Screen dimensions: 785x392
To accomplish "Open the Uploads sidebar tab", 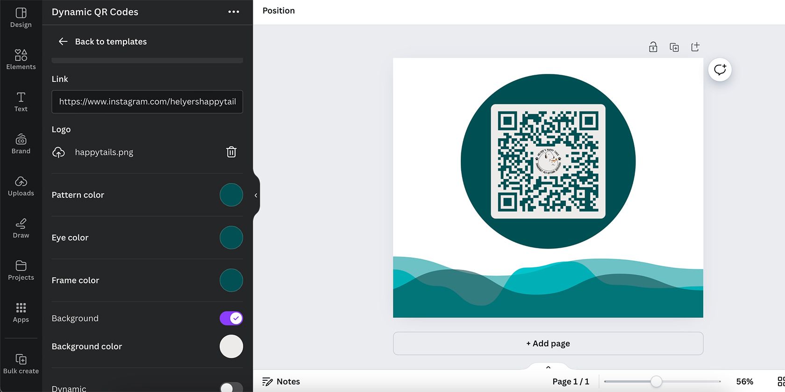I will (21, 186).
